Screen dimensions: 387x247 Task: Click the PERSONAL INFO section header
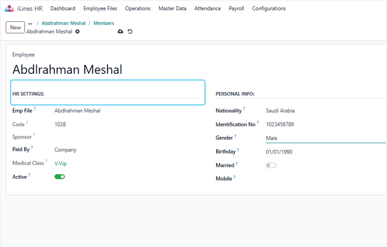point(235,94)
